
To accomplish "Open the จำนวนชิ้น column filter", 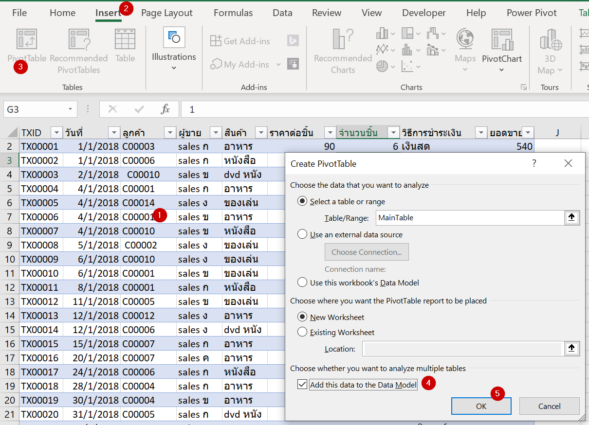I will point(393,132).
